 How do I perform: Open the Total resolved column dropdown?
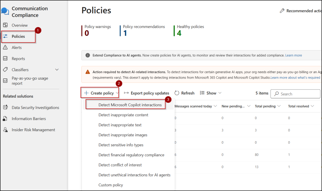[x=312, y=106]
